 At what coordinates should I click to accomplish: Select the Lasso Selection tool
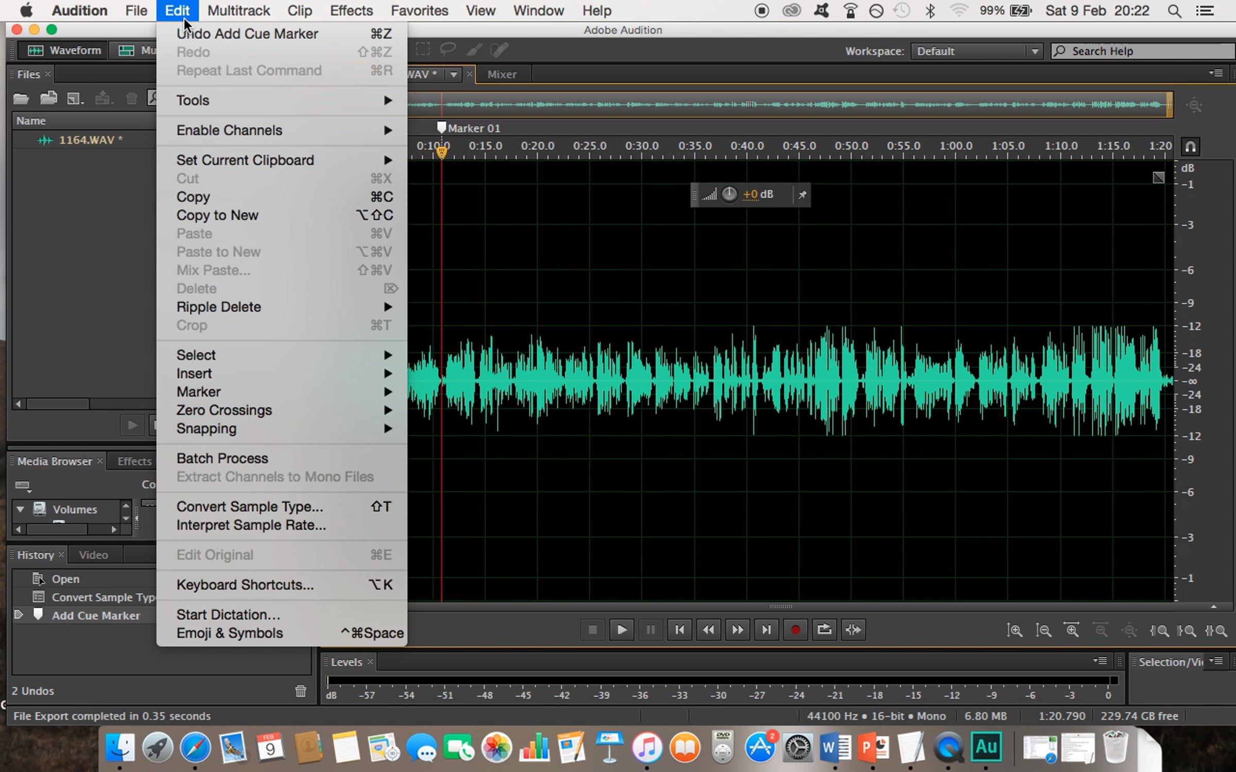click(x=448, y=49)
